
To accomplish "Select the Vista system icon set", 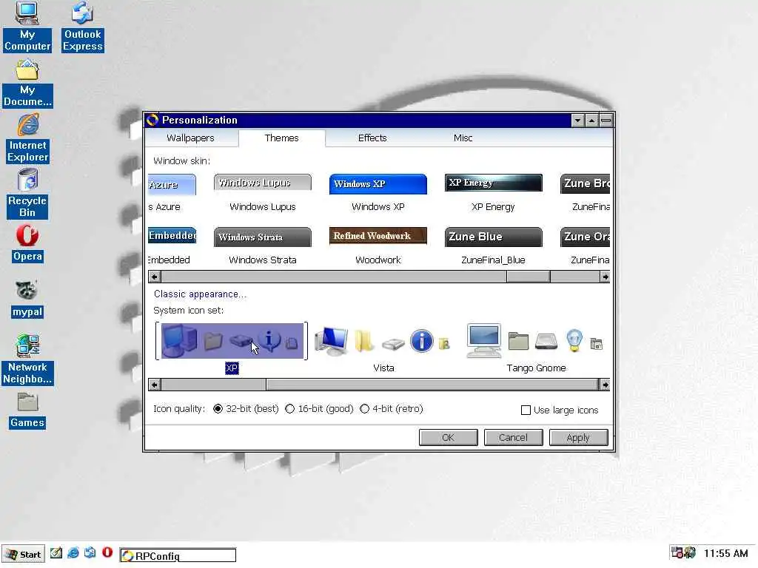I will tap(384, 341).
